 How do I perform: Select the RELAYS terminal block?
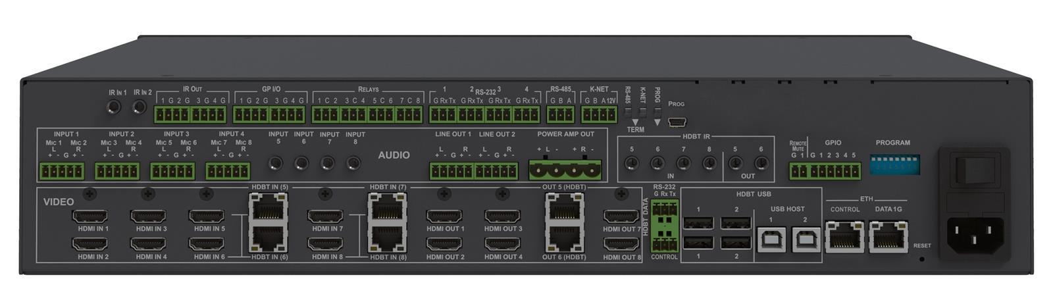coord(367,114)
